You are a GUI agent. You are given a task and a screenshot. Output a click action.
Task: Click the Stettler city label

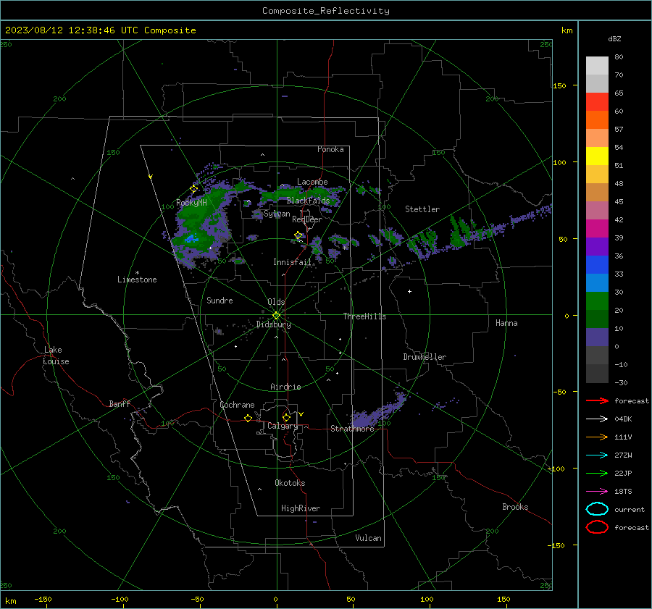click(x=422, y=209)
